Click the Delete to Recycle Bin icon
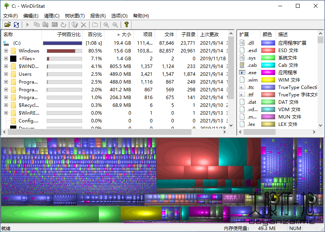Viewport: 325px width, 232px height. coord(74,24)
